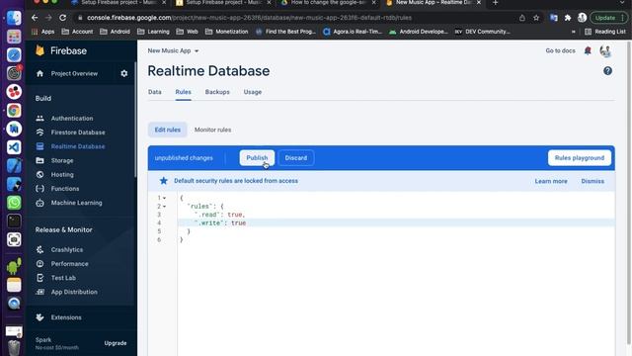
Task: Publish the rule changes
Action: (x=257, y=158)
